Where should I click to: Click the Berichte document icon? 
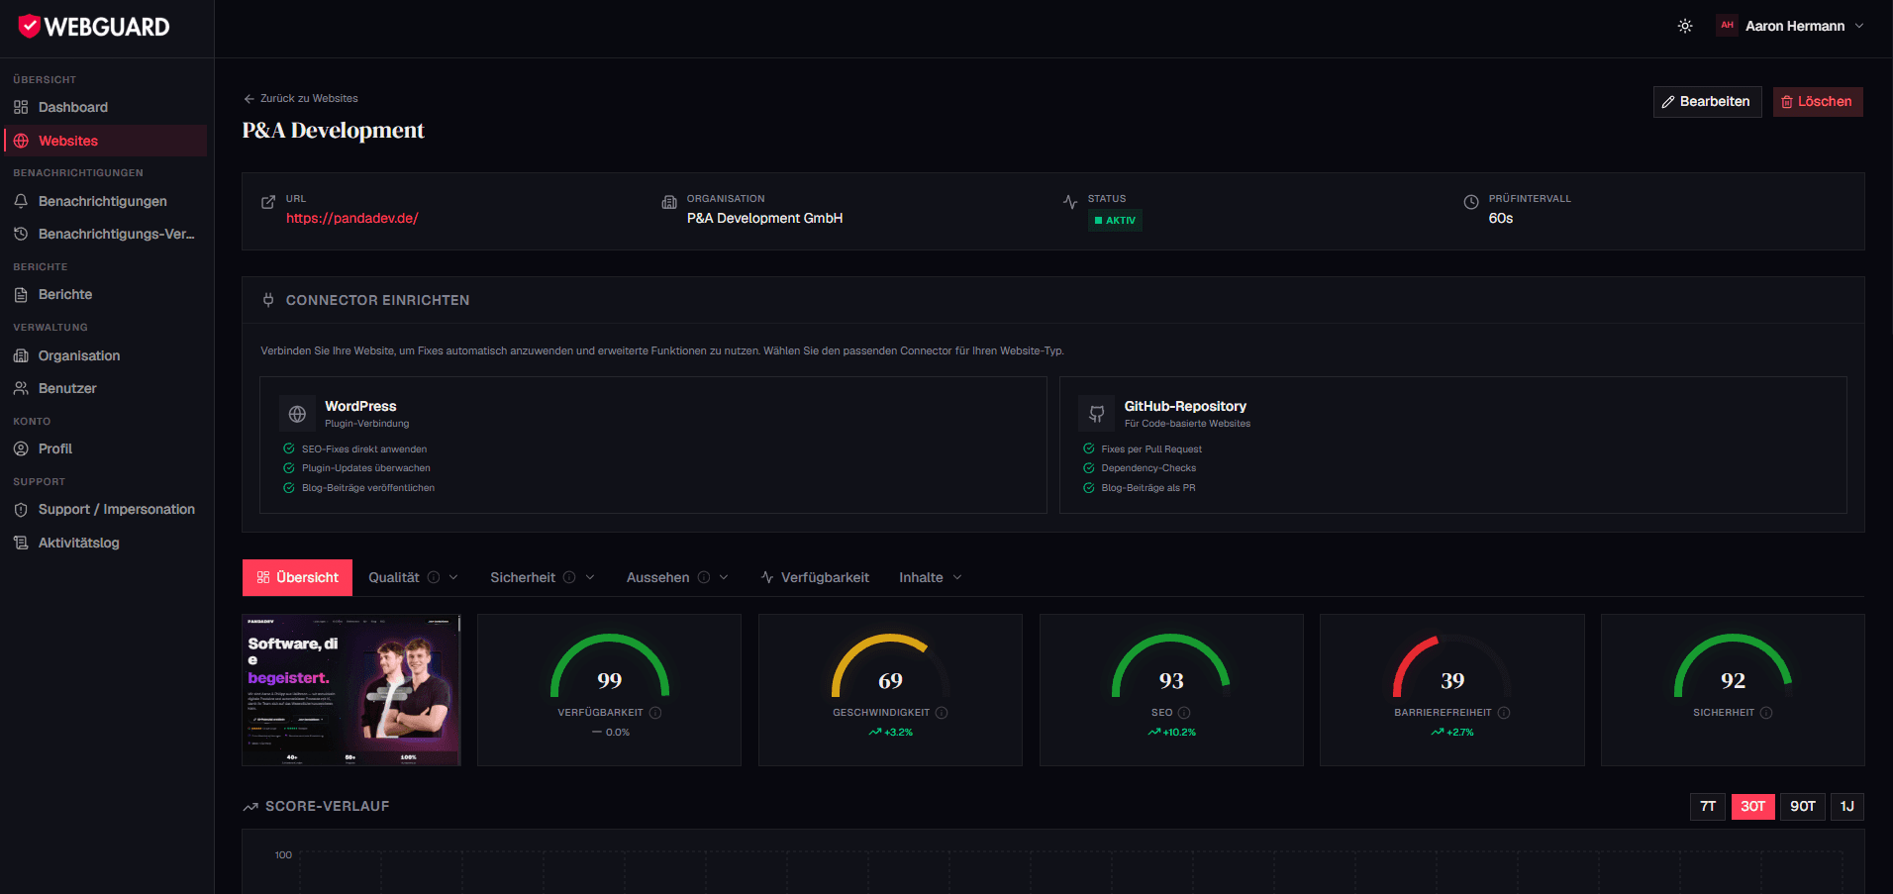tap(21, 294)
